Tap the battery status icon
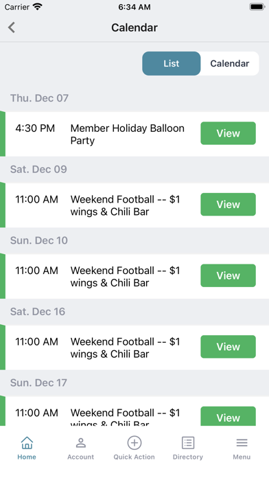This screenshot has width=269, height=478. coord(257,7)
